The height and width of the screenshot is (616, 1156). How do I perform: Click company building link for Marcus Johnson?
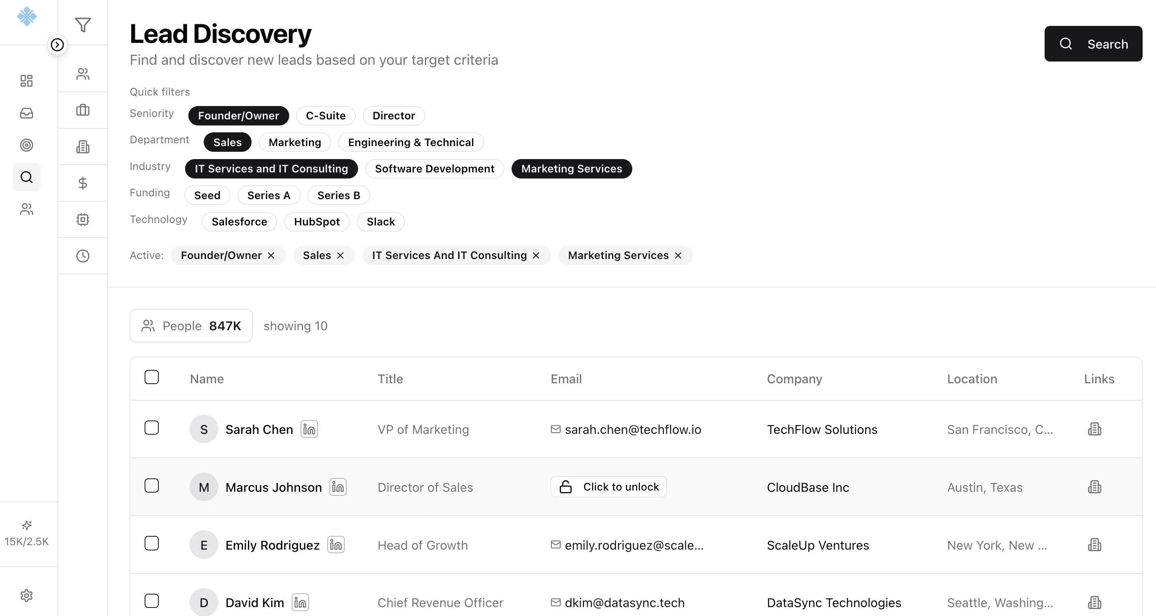pyautogui.click(x=1094, y=487)
